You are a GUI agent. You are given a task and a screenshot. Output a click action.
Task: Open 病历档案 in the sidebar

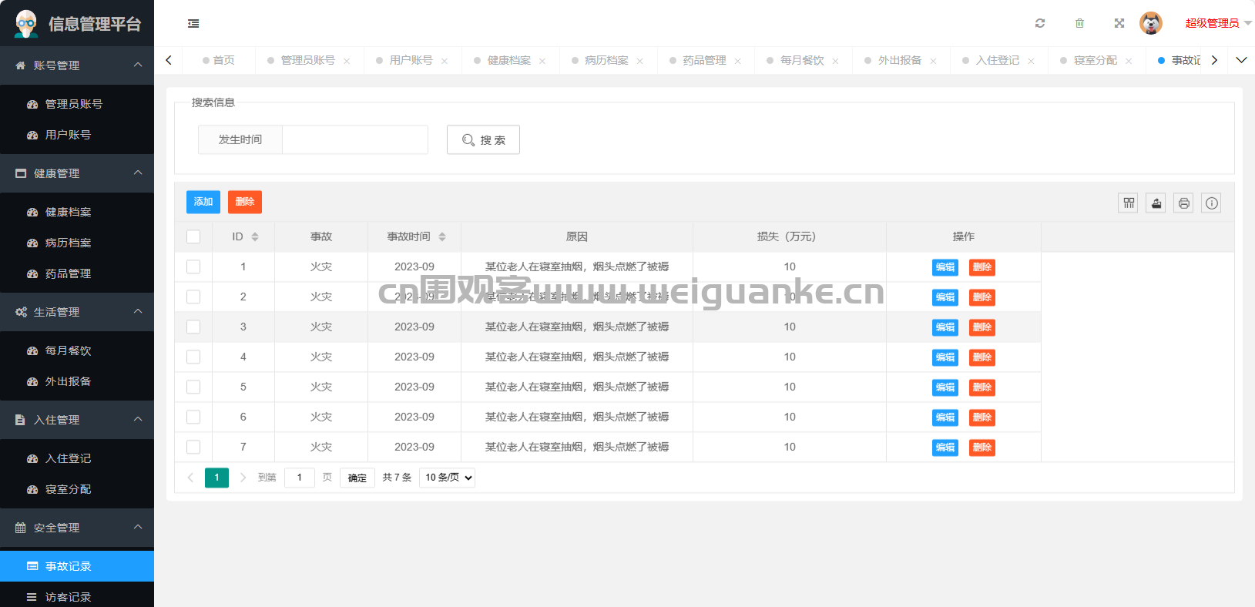(x=77, y=243)
